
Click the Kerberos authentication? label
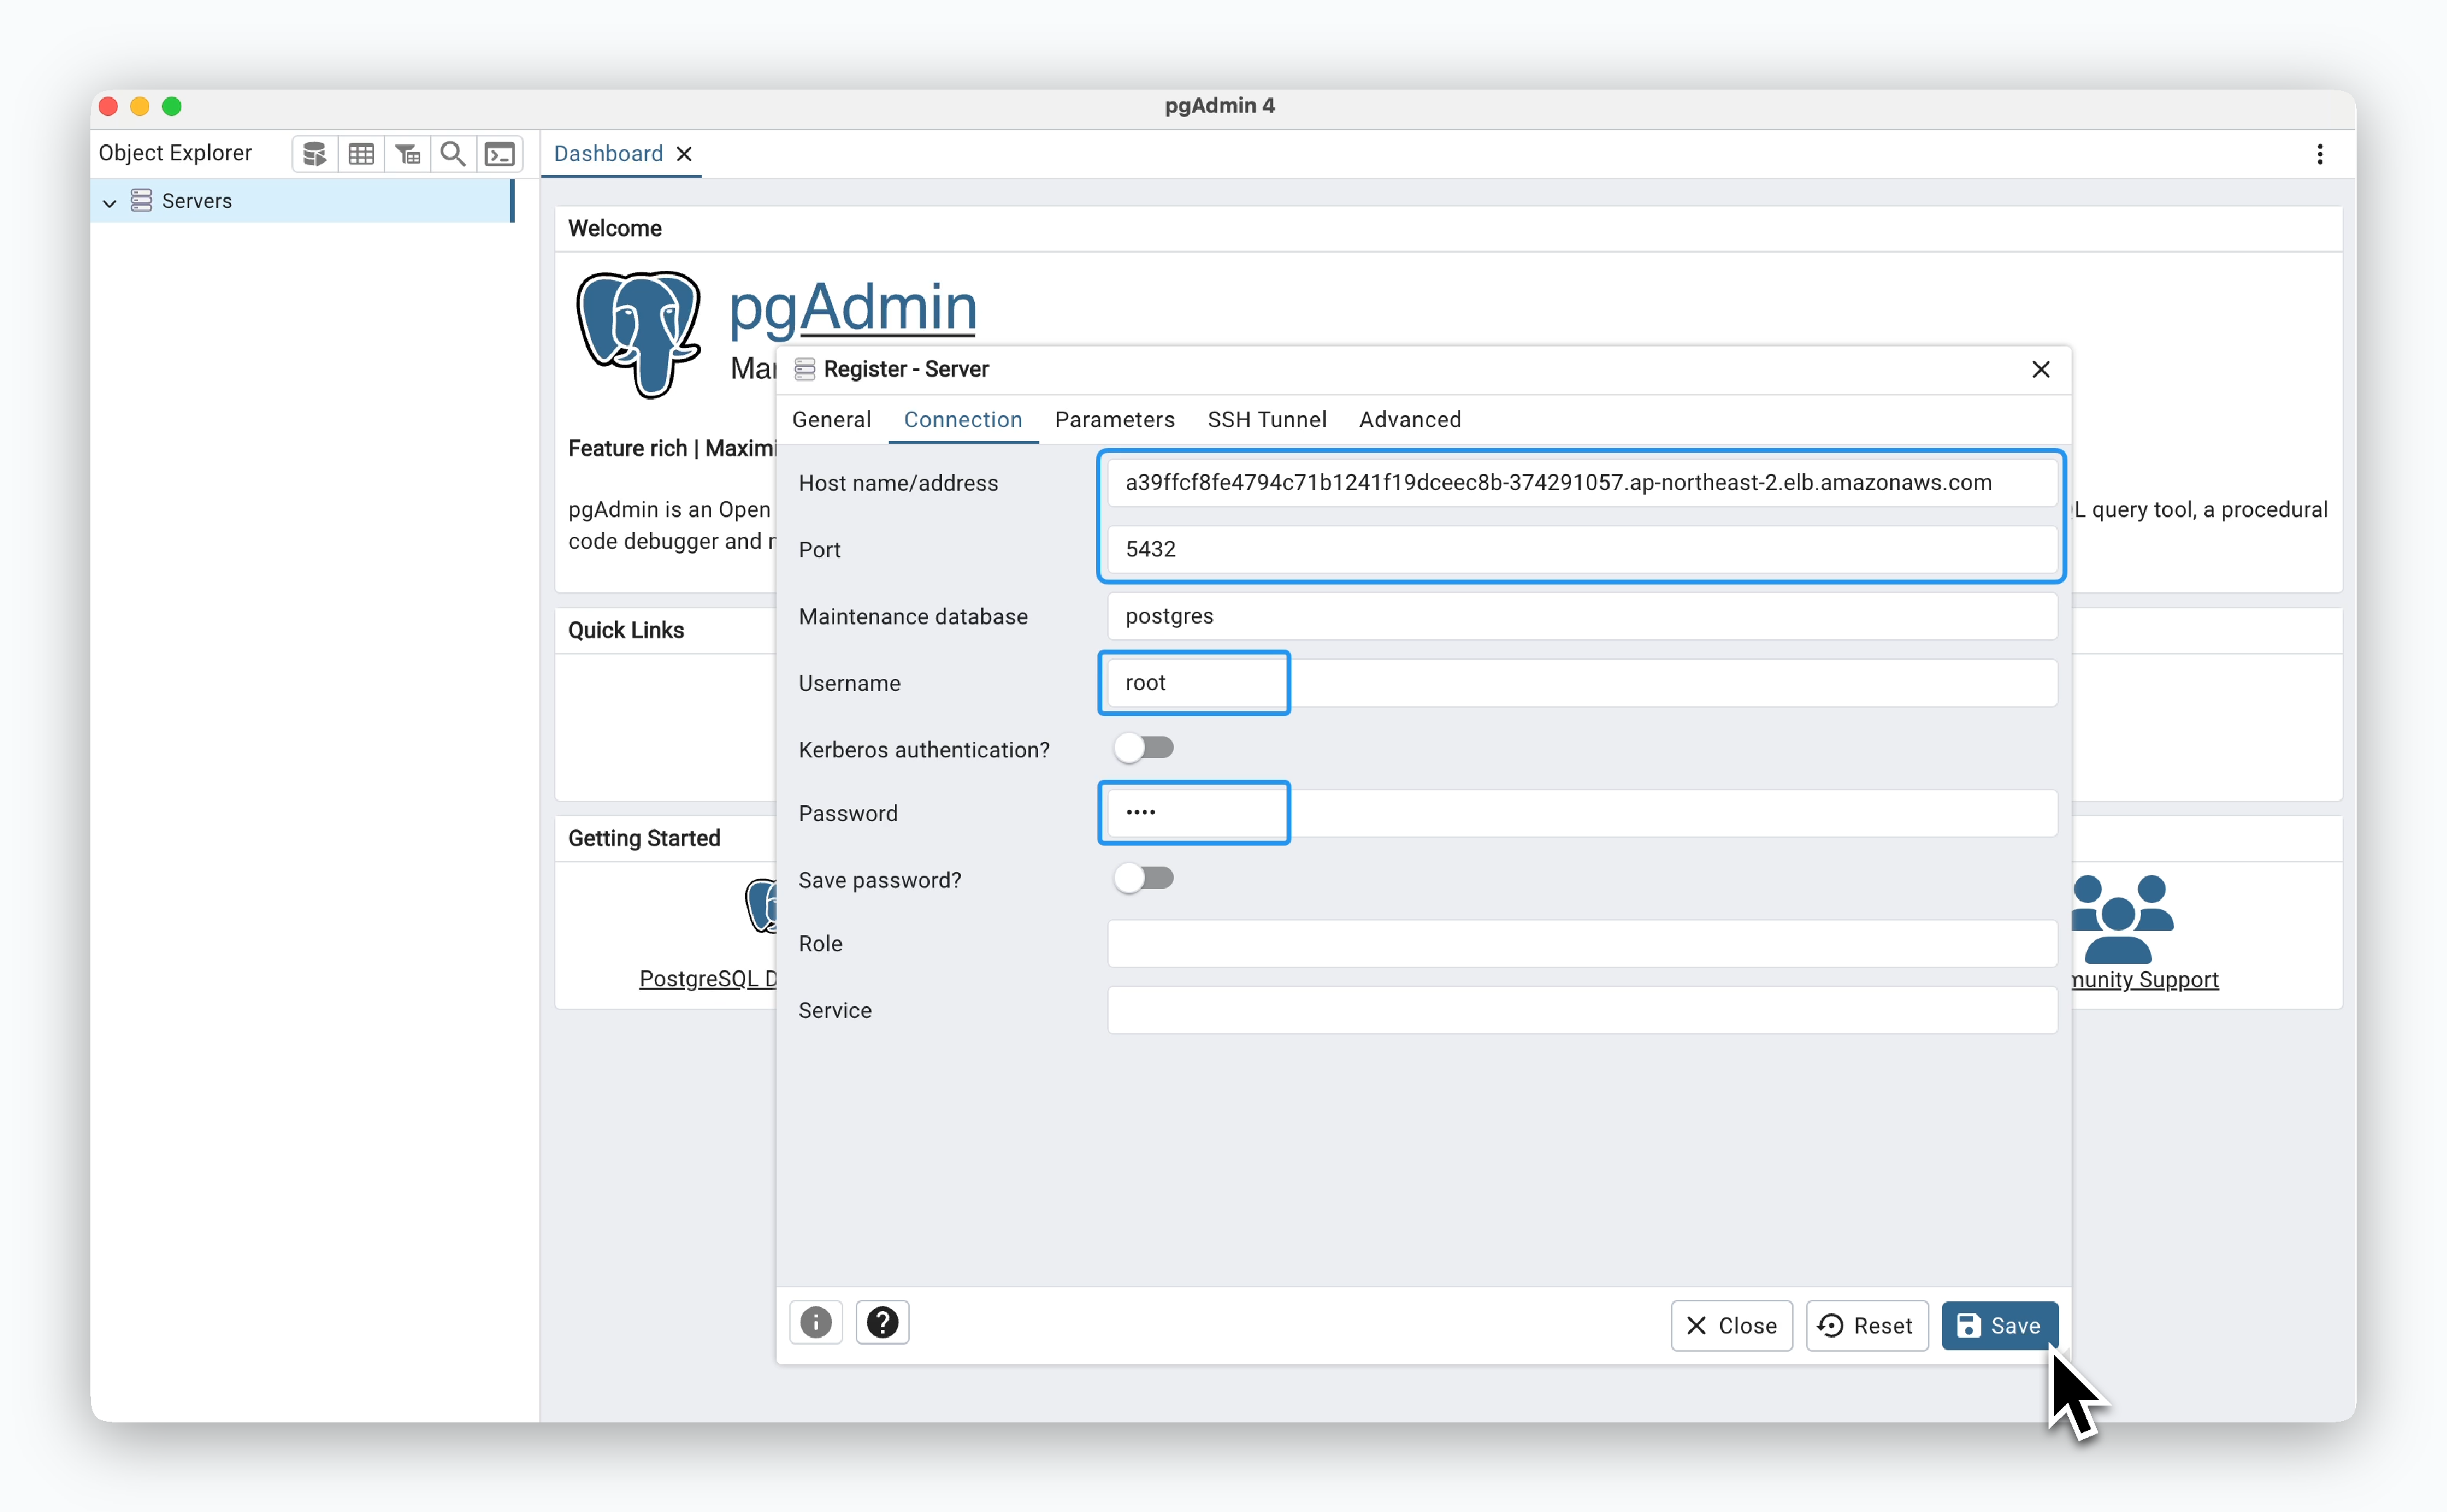coord(923,750)
